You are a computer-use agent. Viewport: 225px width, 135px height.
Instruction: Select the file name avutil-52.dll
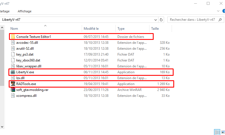[25, 49]
